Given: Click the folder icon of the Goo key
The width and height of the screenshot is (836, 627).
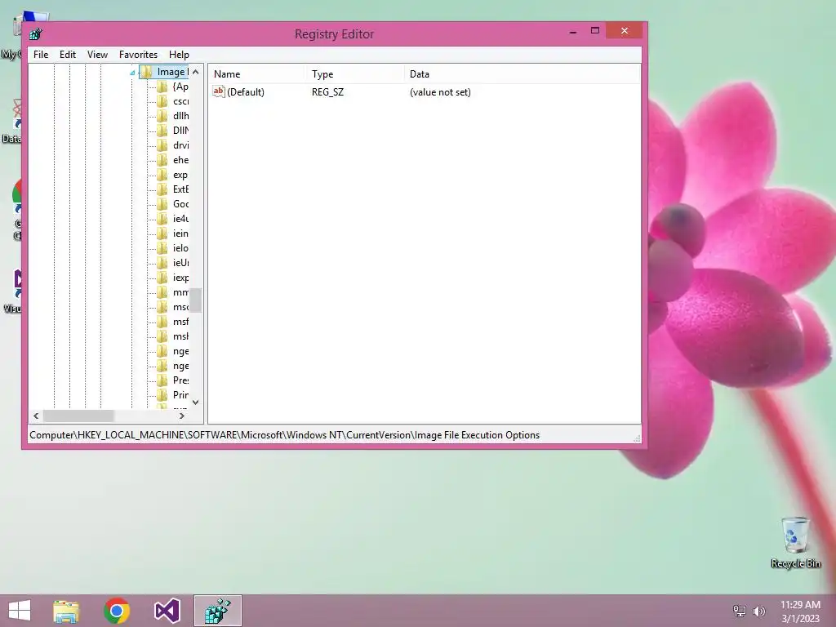Looking at the screenshot, I should click(162, 204).
